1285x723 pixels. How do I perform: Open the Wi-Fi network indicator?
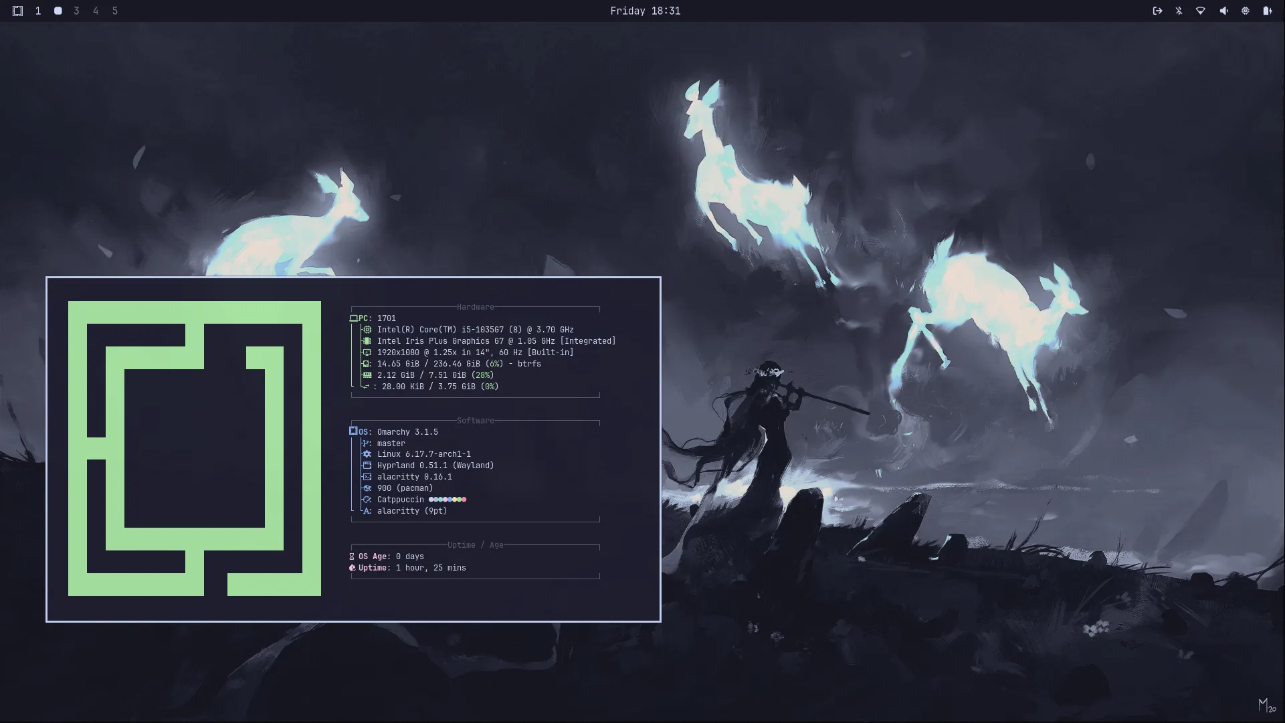(1201, 11)
